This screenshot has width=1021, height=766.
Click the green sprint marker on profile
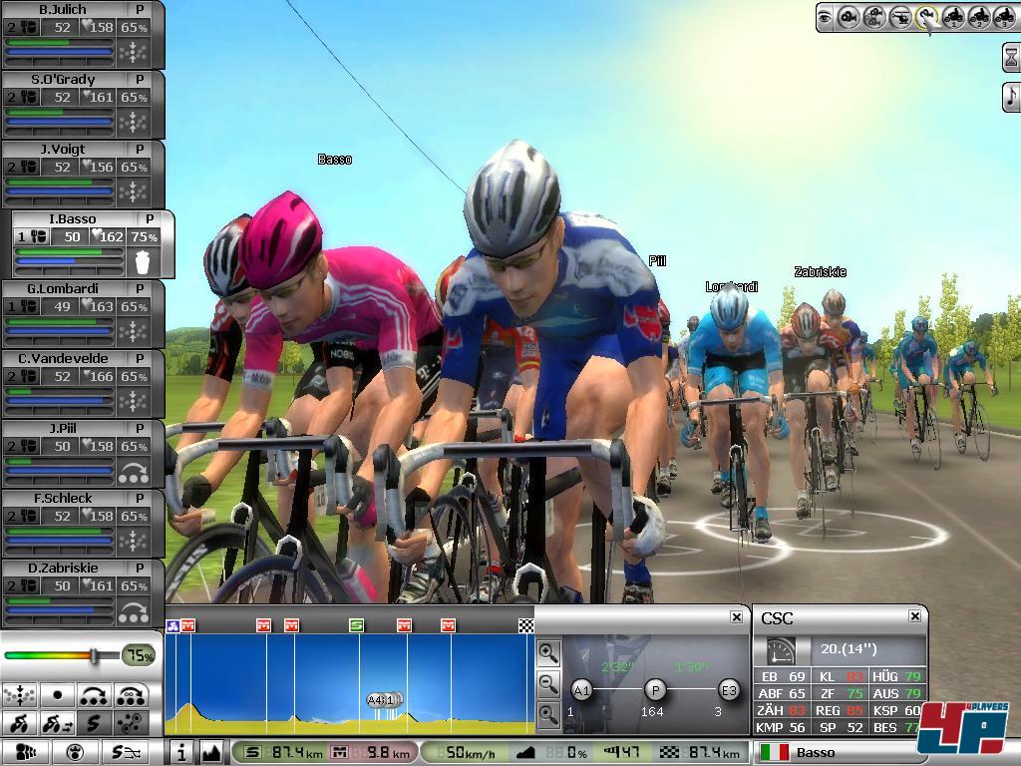pos(356,625)
